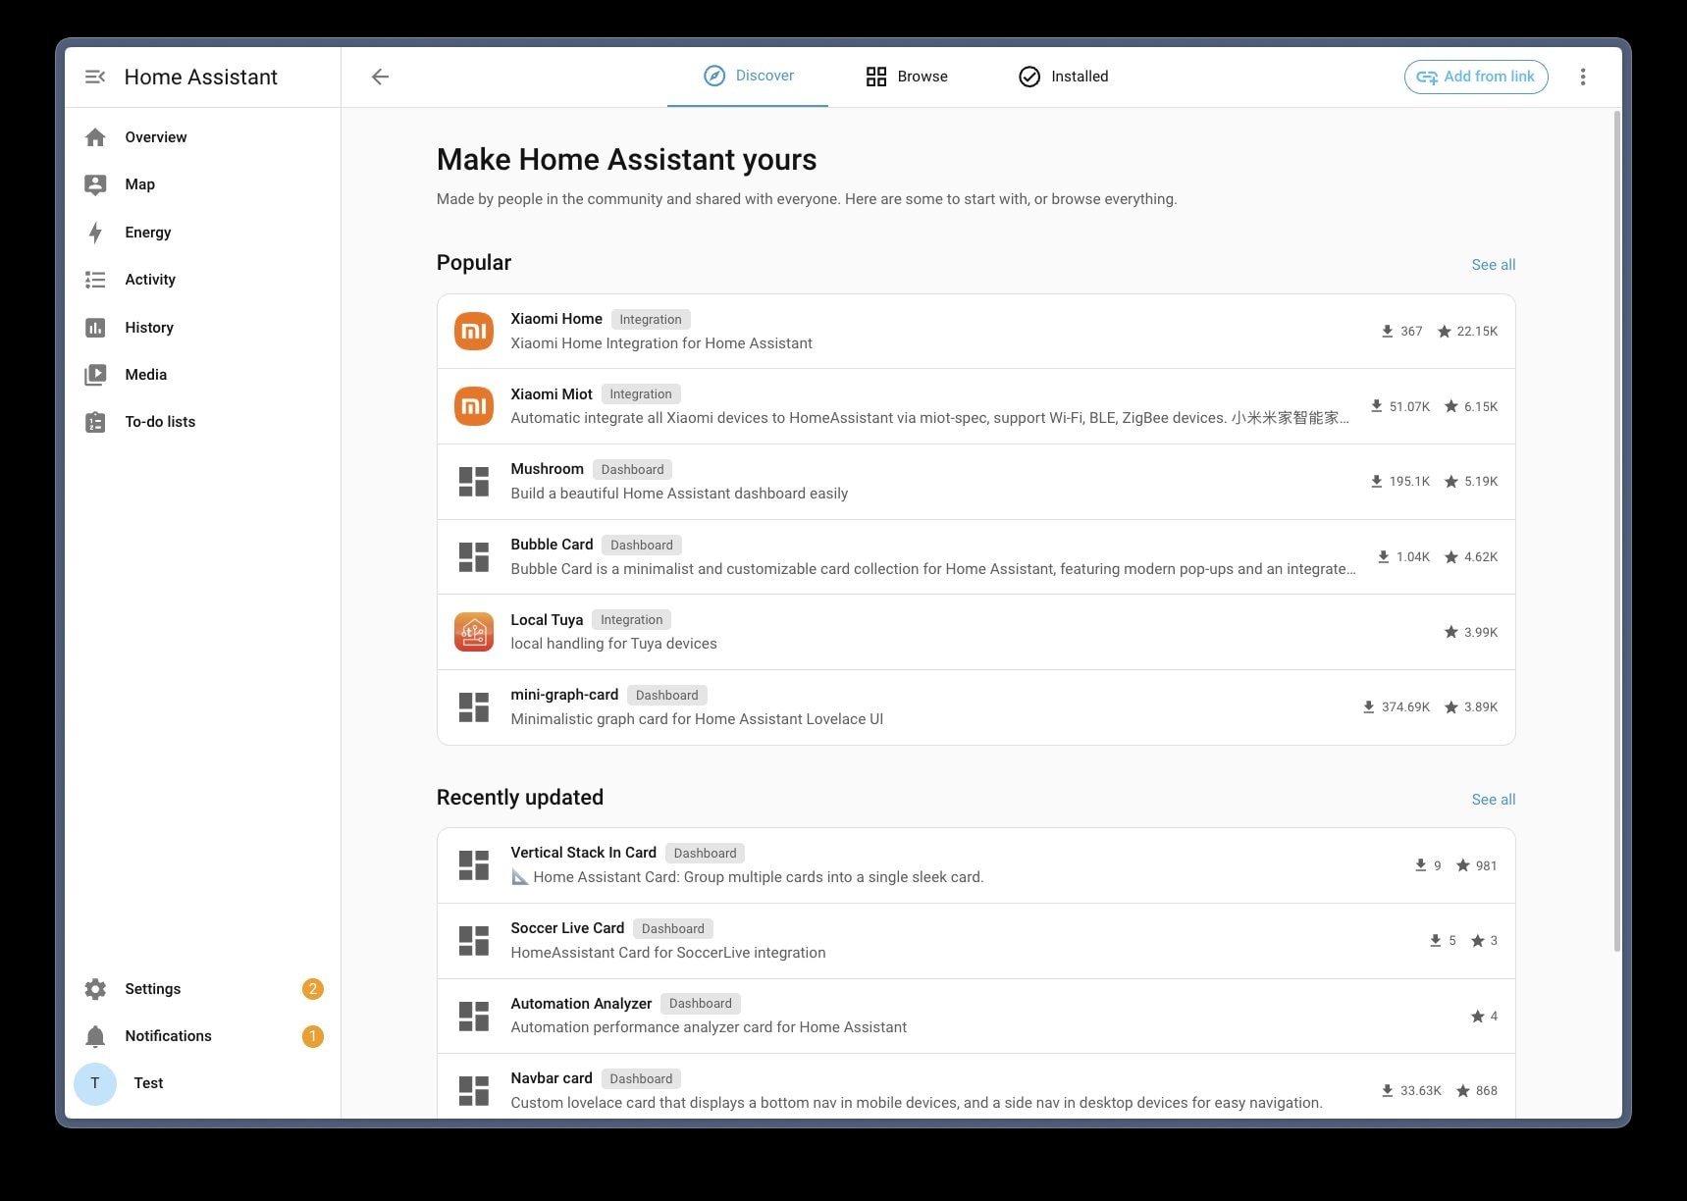Go back with the arrow icon
1687x1201 pixels.
point(381,77)
